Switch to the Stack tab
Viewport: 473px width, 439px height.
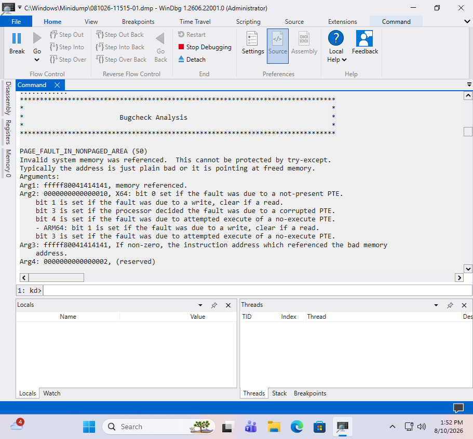279,393
